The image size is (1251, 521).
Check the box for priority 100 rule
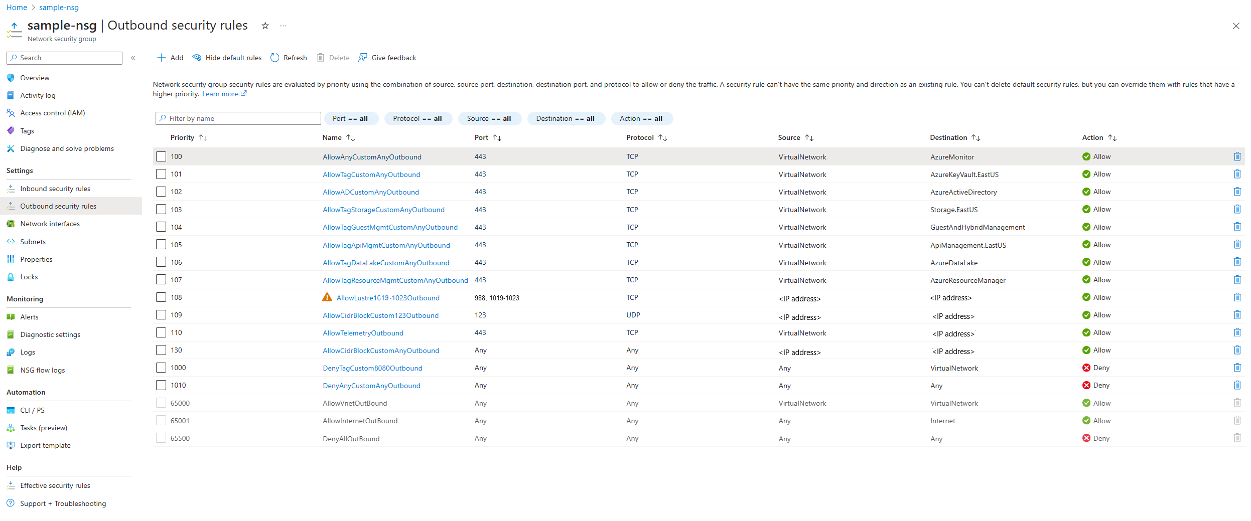(x=161, y=156)
